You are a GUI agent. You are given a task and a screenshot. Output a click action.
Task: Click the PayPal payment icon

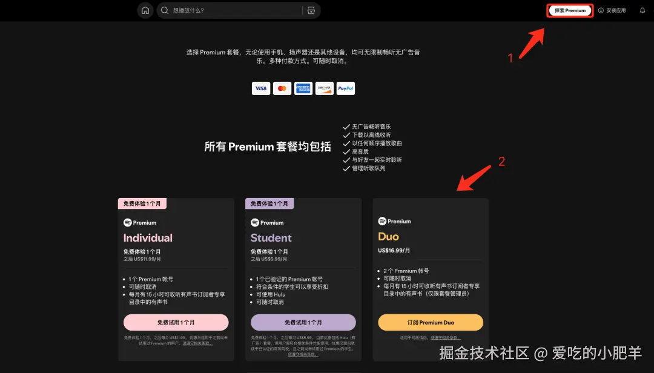345,88
